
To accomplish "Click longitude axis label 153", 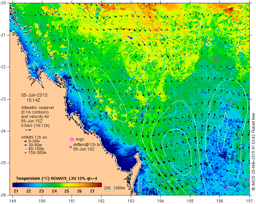I will point(131,201).
